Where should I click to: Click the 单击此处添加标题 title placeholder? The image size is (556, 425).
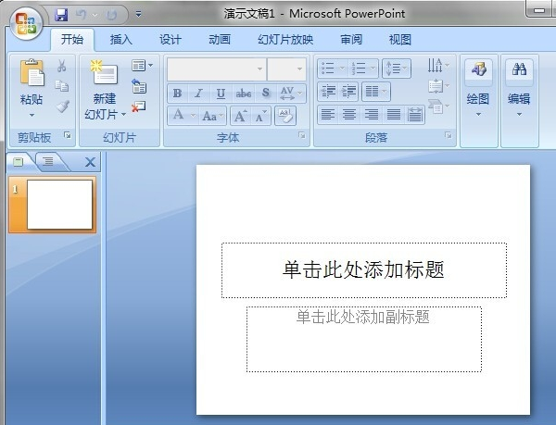coord(364,269)
